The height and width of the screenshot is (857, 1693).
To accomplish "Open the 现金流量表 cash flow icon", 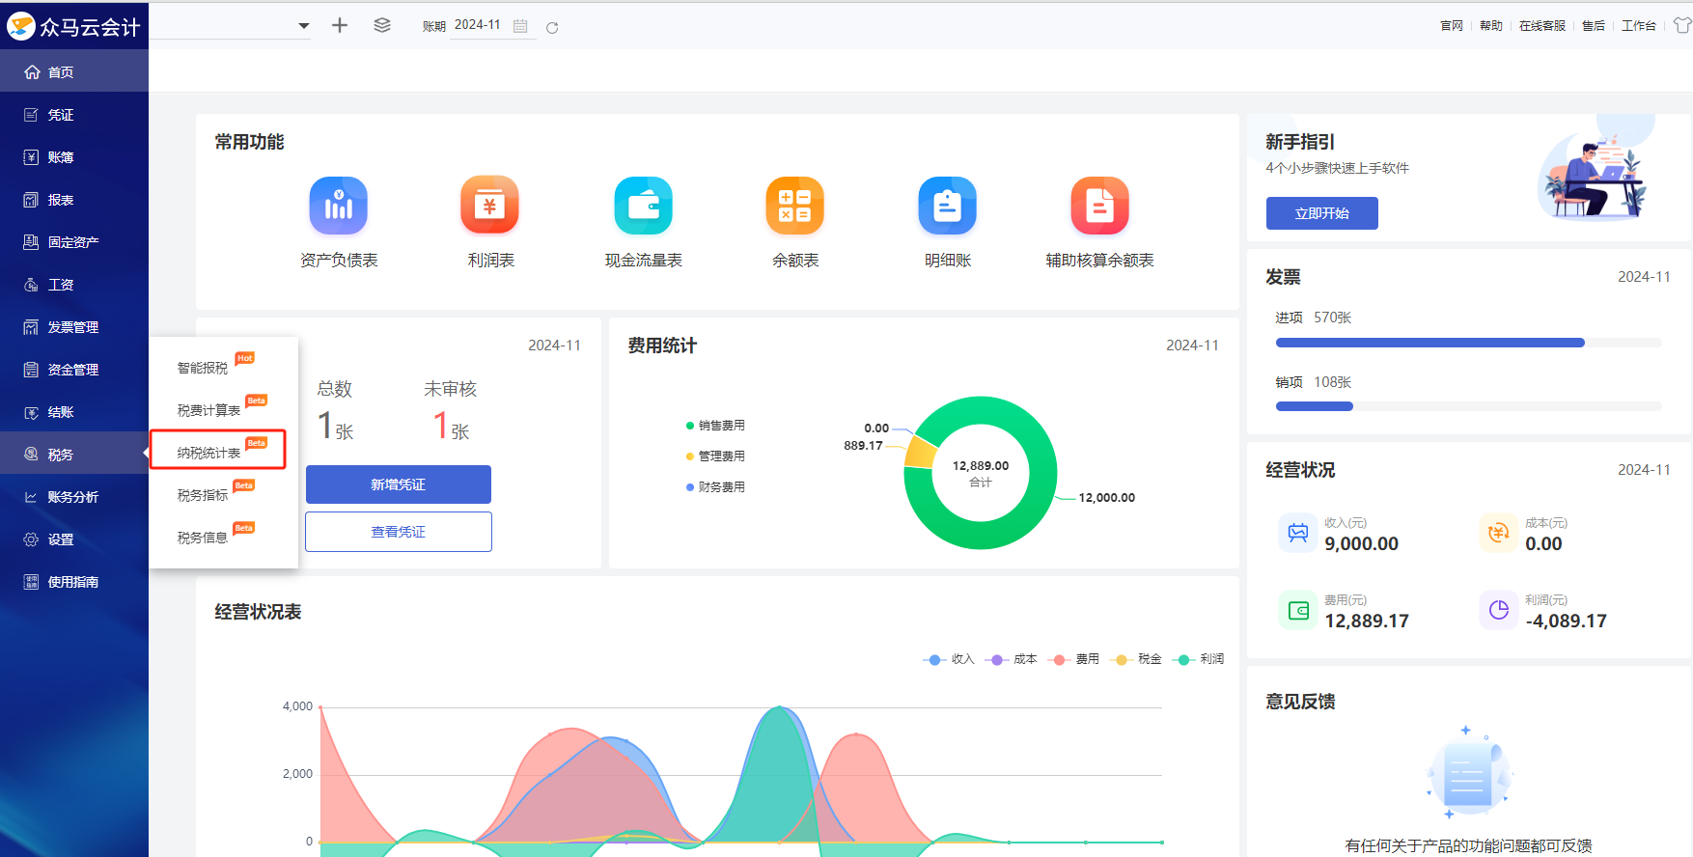I will pos(643,205).
